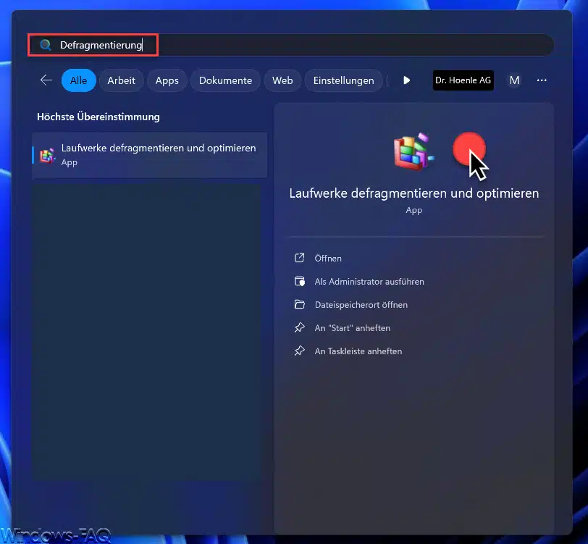The image size is (588, 544).
Task: Select Laufwerke defragmentieren und optimieren result
Action: pos(150,155)
